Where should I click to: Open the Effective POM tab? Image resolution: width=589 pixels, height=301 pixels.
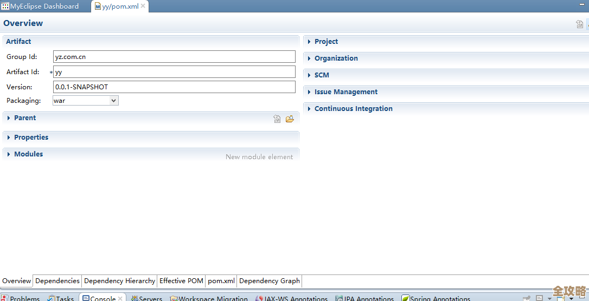point(181,280)
